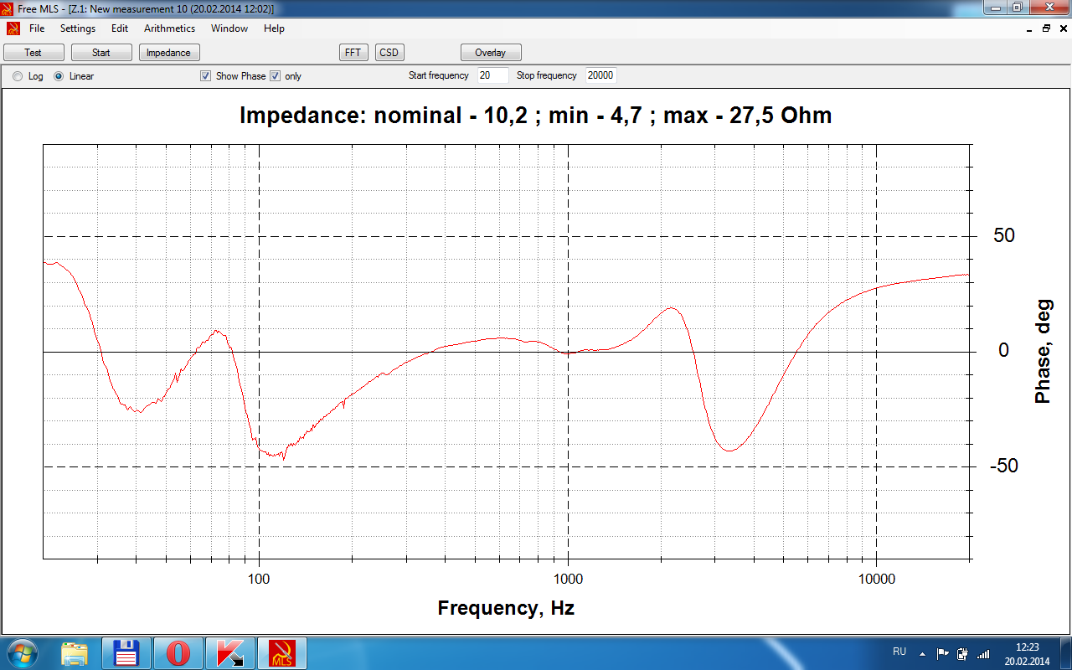
Task: Toggle the Show Phase checkbox
Action: (x=206, y=76)
